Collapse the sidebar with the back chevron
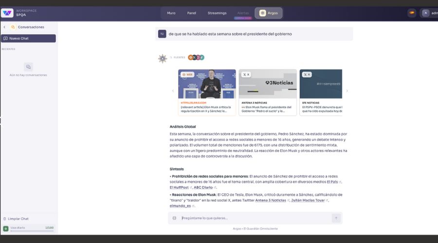 (4, 27)
